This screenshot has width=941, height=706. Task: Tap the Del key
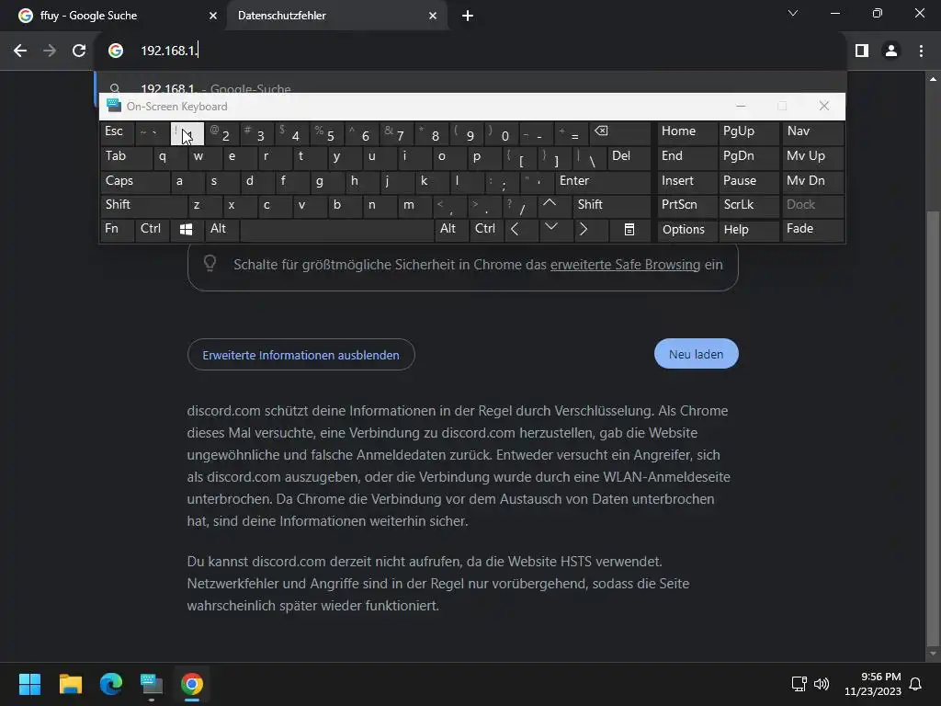(629, 157)
